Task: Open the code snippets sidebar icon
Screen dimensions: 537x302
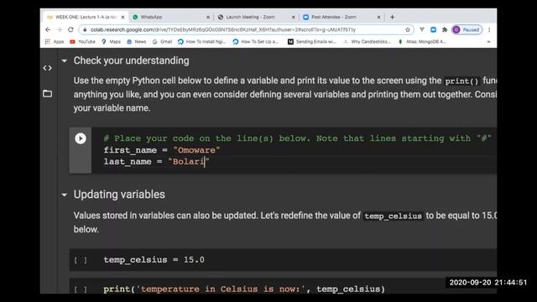Action: (x=48, y=68)
